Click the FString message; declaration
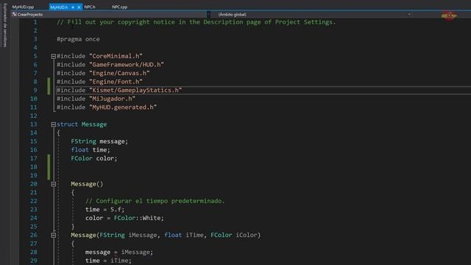 point(99,141)
